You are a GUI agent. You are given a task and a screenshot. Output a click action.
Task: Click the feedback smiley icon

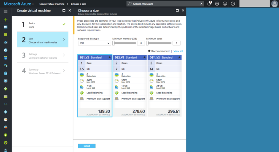[225, 4]
